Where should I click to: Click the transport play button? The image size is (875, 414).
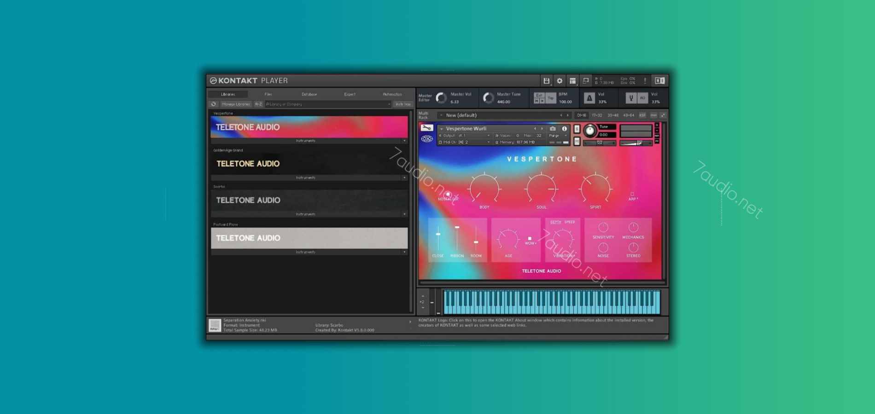(542, 100)
